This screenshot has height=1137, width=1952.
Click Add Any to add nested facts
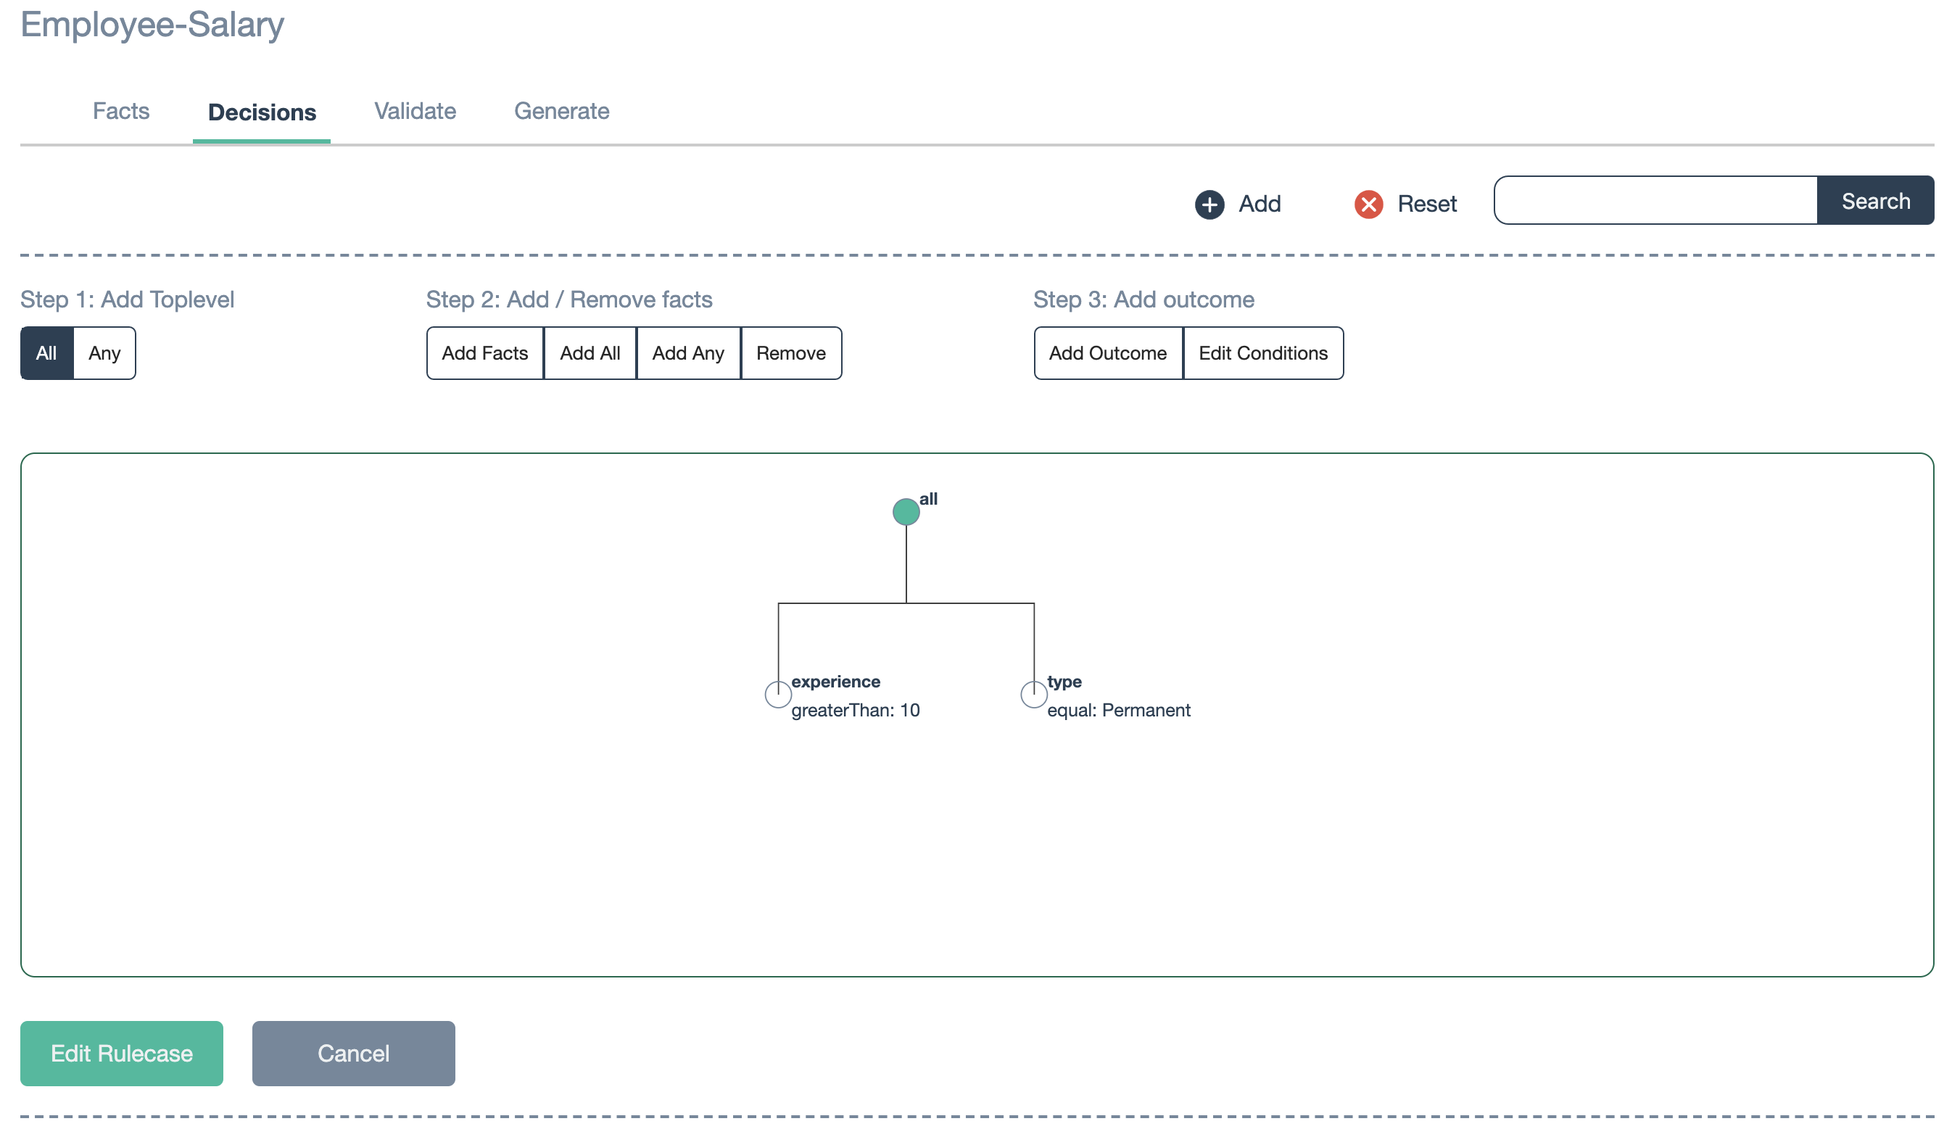pos(687,352)
